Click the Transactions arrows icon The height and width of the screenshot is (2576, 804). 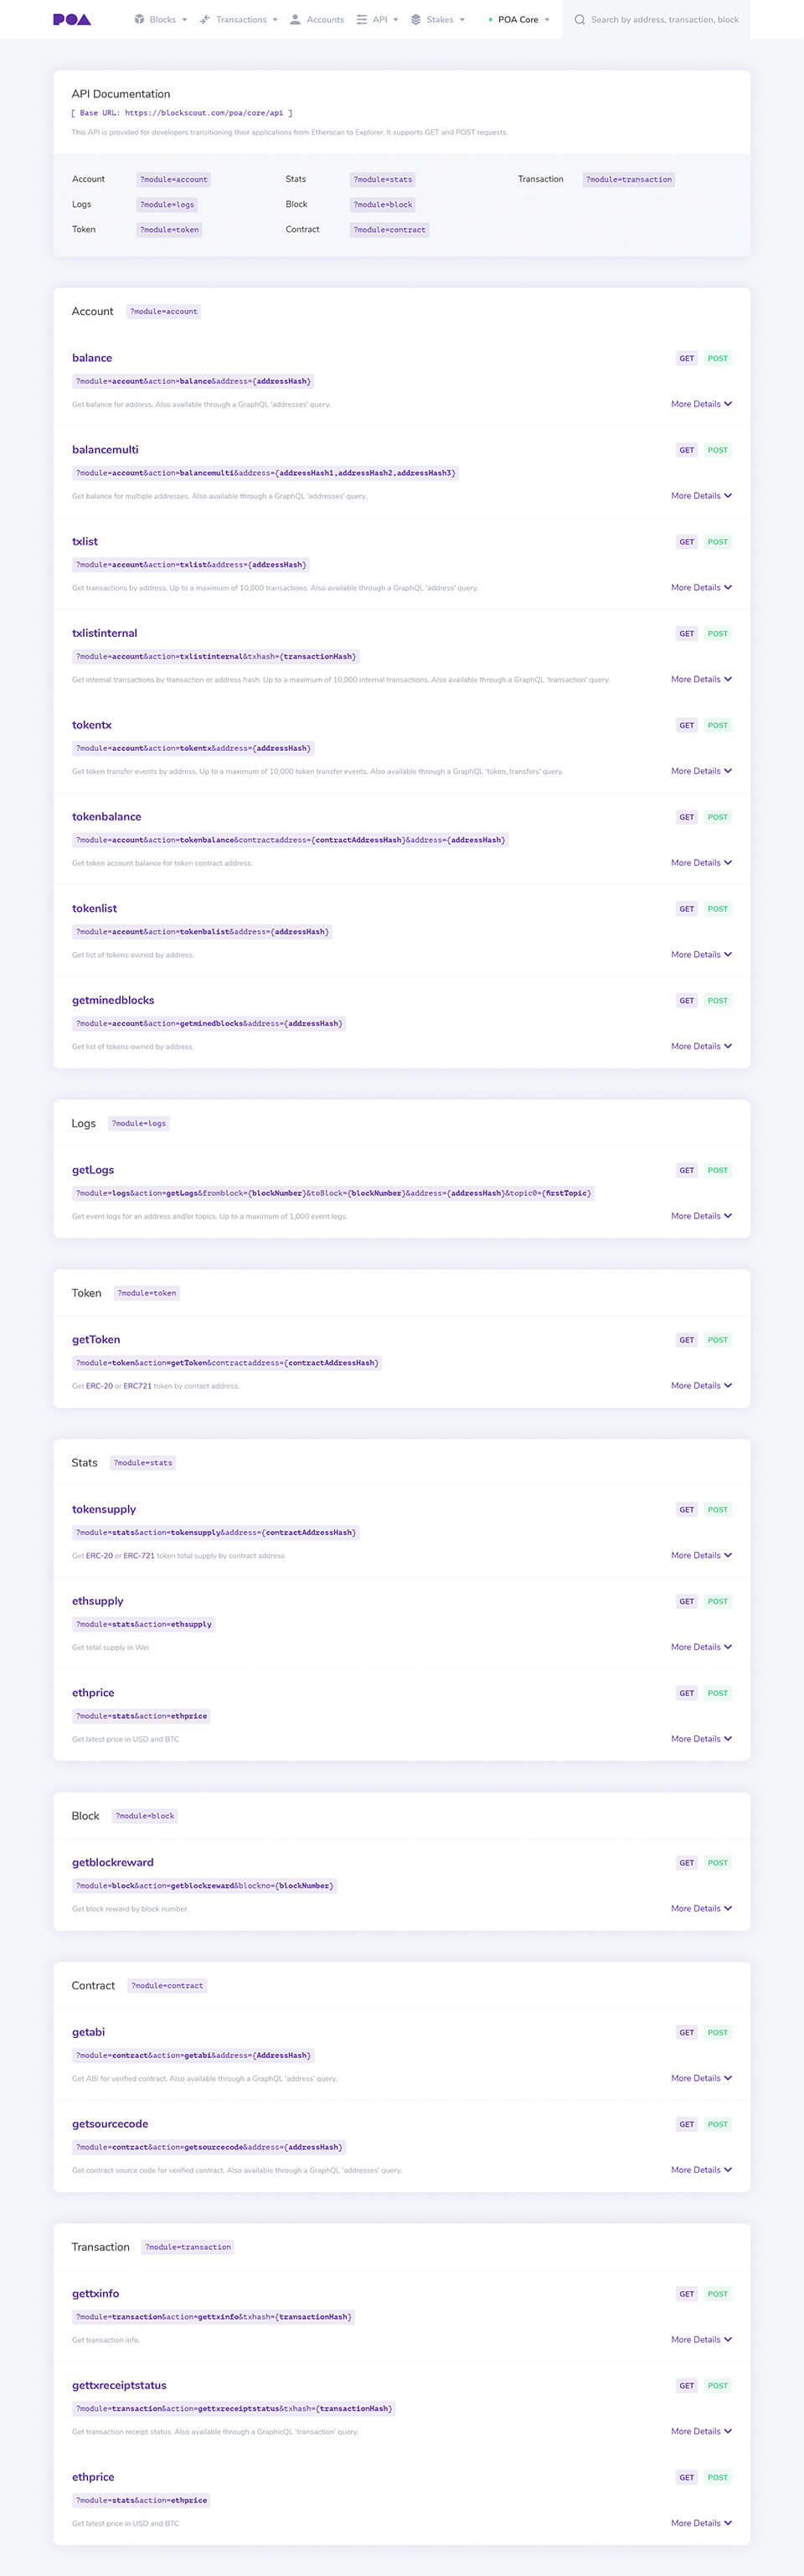coord(205,19)
